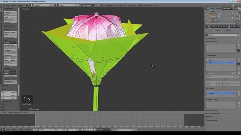Open the Help menu
The image size is (241, 135).
pyautogui.click(x=27, y=5)
